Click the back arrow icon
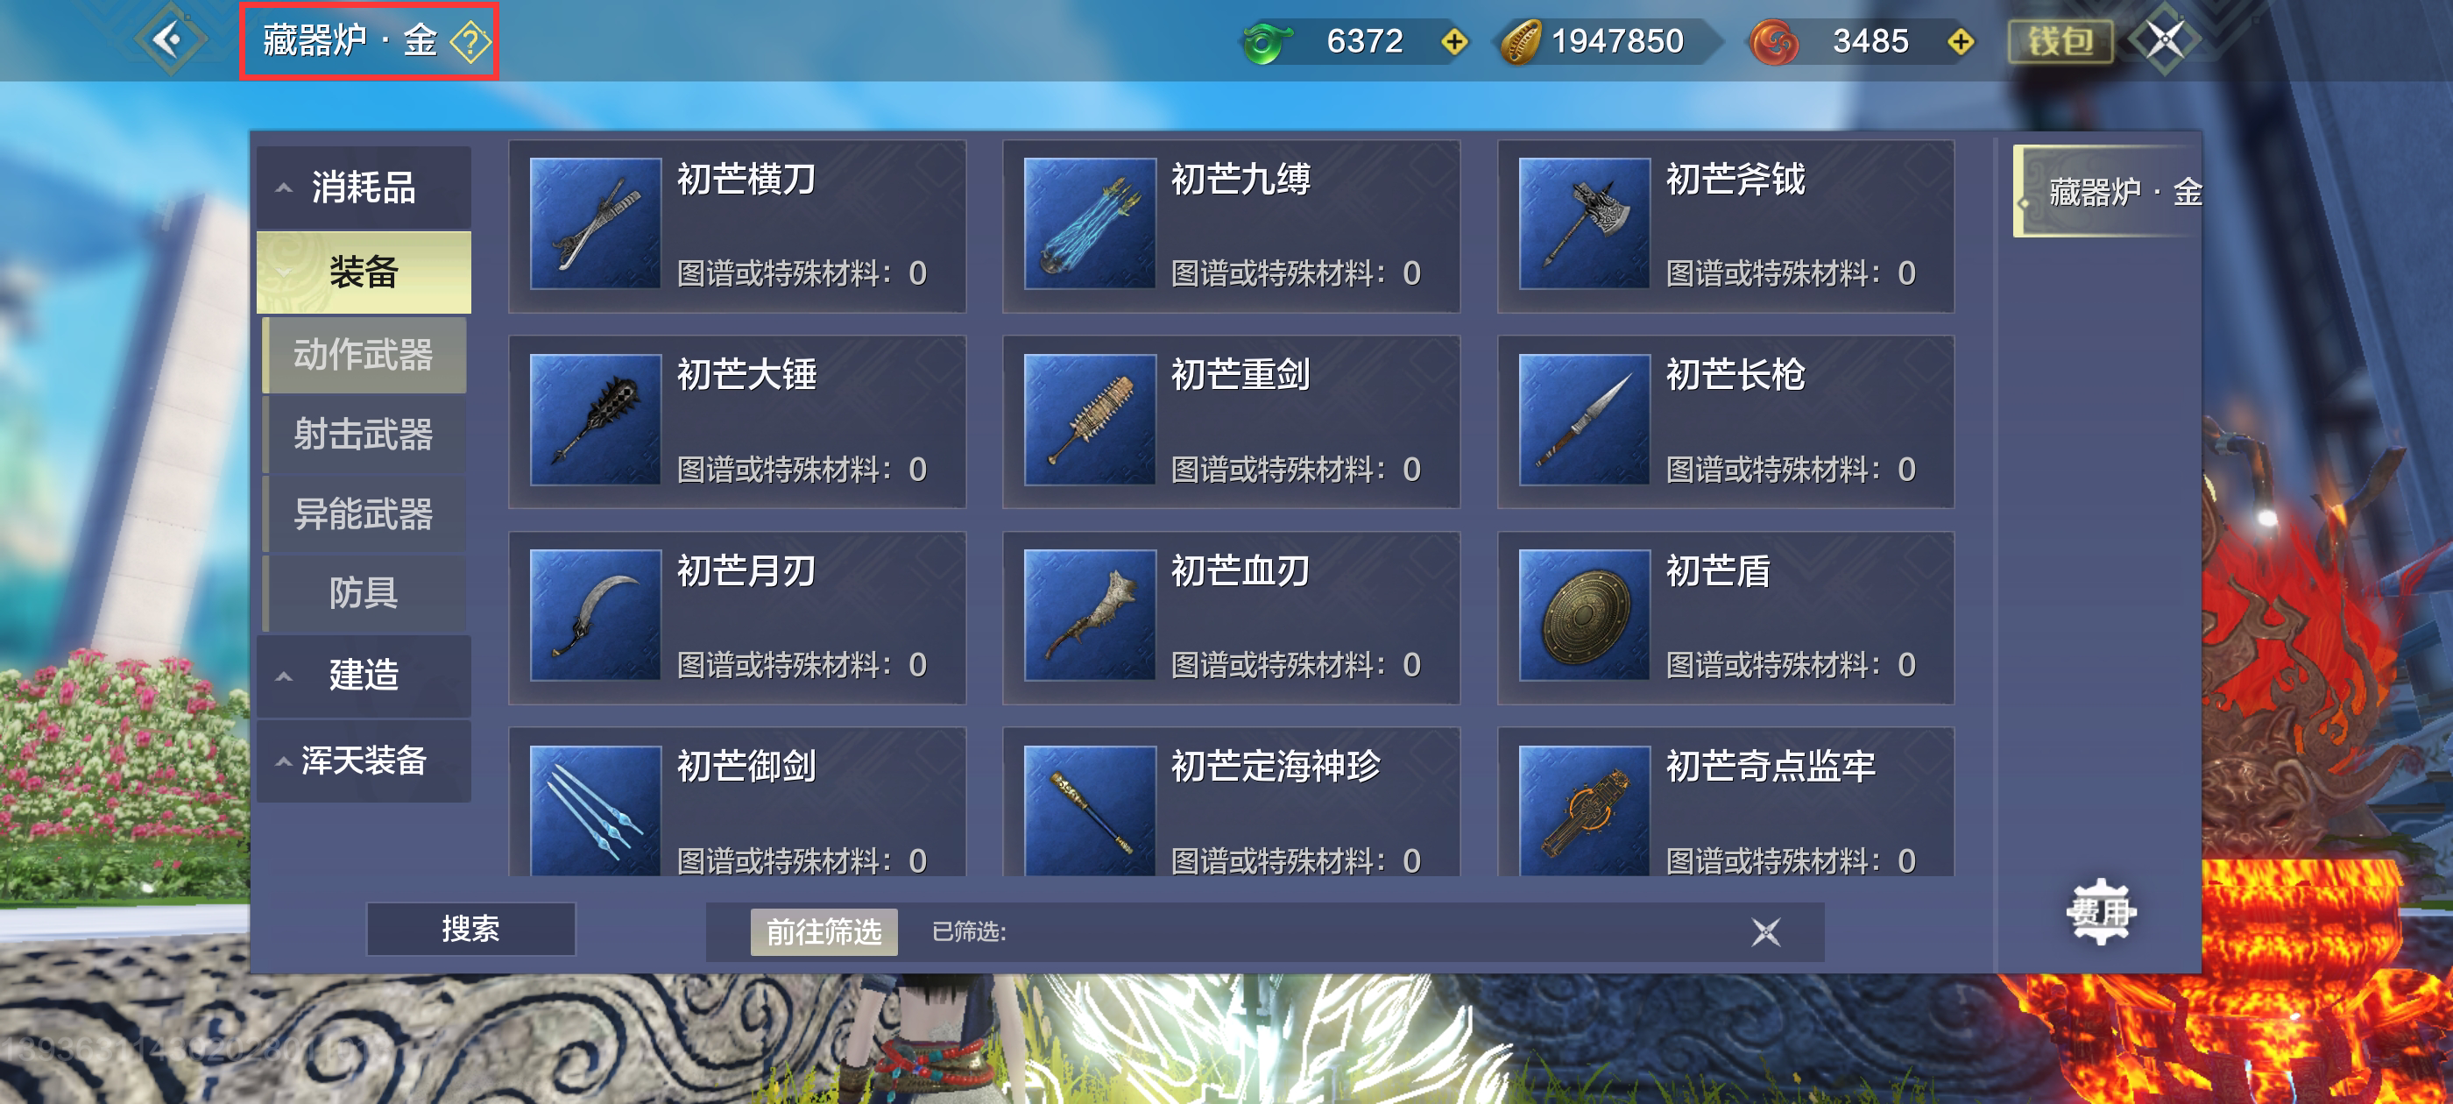Screen dimensions: 2453x1104 point(169,40)
